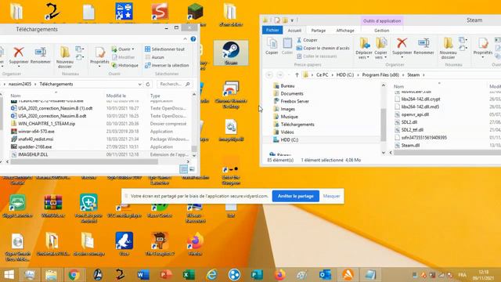Image resolution: width=501 pixels, height=282 pixels.
Task: Click Nouveau dossier in Steam window ribbon
Action: pos(448,48)
